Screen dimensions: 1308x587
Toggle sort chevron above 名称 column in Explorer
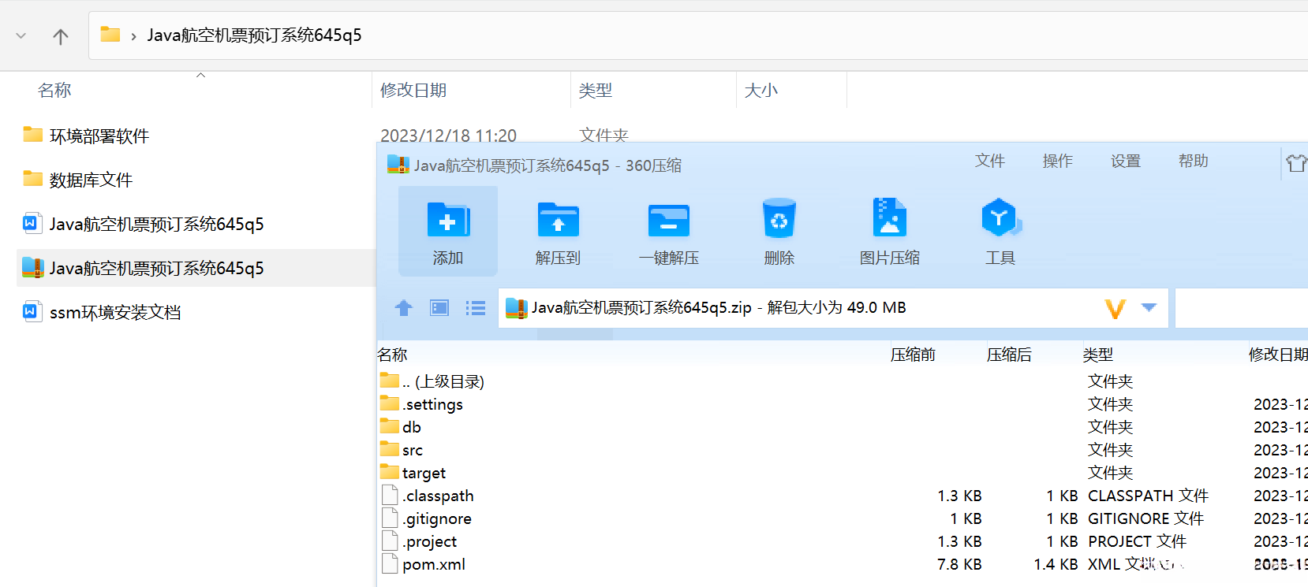(x=201, y=76)
